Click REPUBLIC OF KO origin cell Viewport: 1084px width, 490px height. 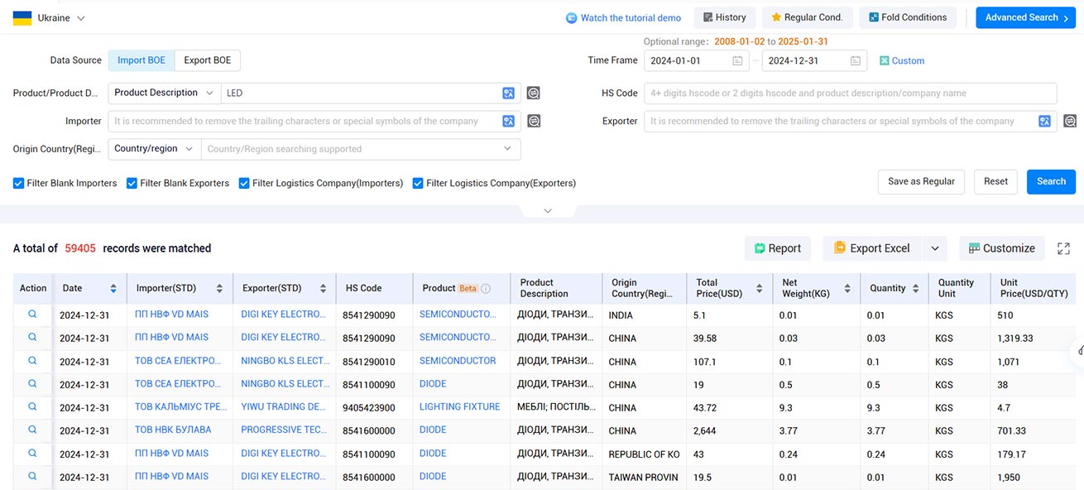pyautogui.click(x=644, y=454)
